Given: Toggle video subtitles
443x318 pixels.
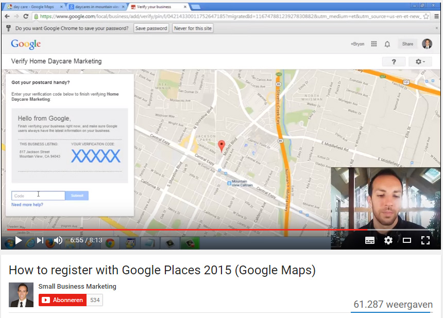Looking at the screenshot, I should click(x=369, y=240).
